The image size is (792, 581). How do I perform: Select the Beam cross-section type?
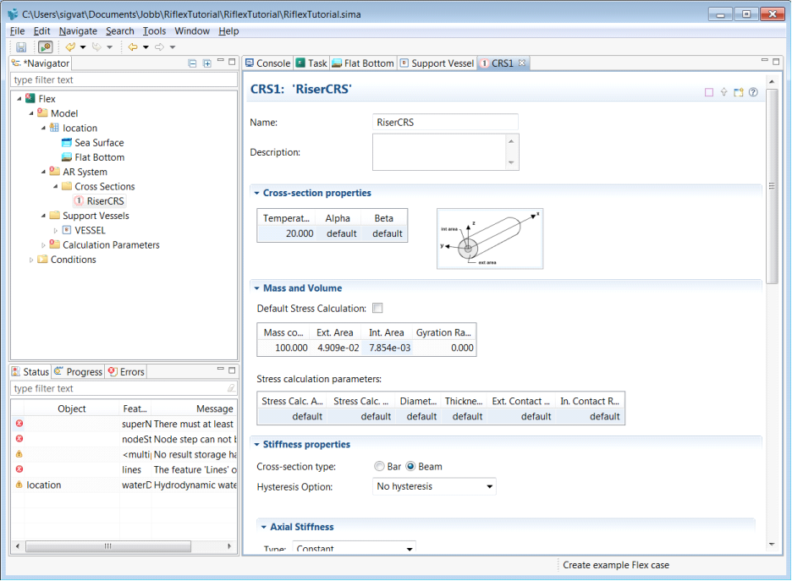(411, 467)
